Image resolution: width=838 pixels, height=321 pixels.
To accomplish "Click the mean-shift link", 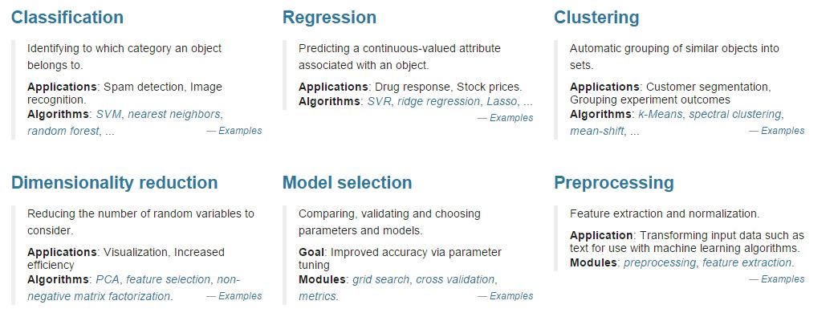I will click(x=596, y=131).
